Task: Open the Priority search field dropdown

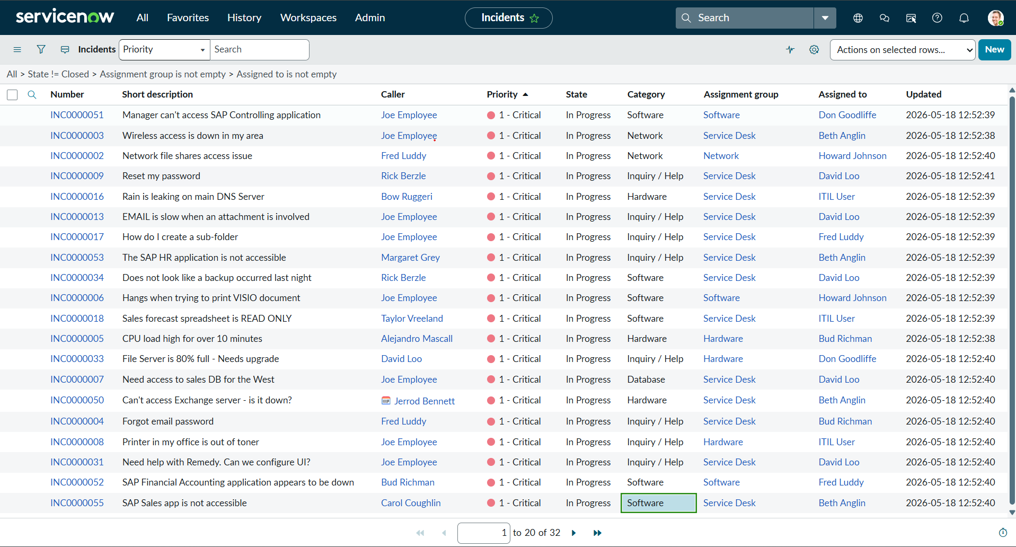Action: tap(164, 50)
